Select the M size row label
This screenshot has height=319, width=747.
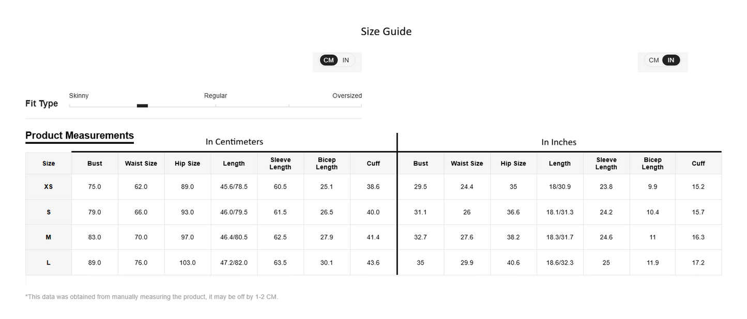click(49, 237)
